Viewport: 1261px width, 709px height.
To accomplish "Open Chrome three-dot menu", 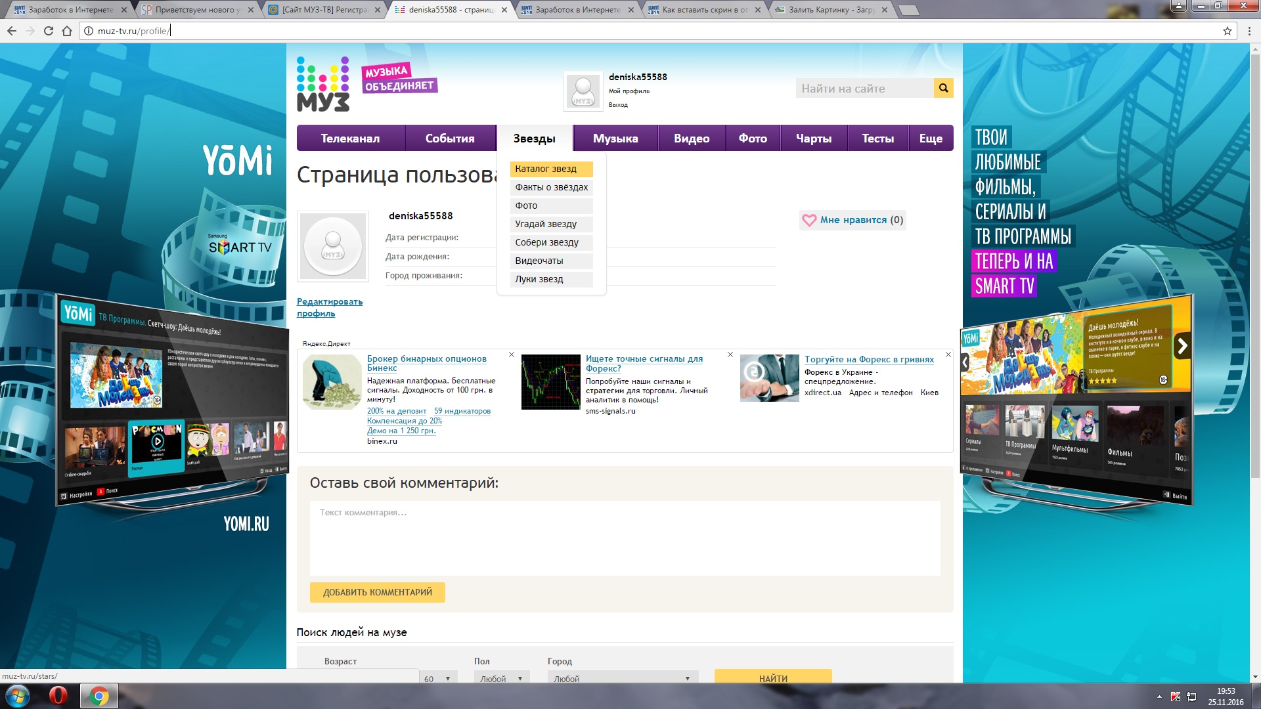I will [1249, 31].
